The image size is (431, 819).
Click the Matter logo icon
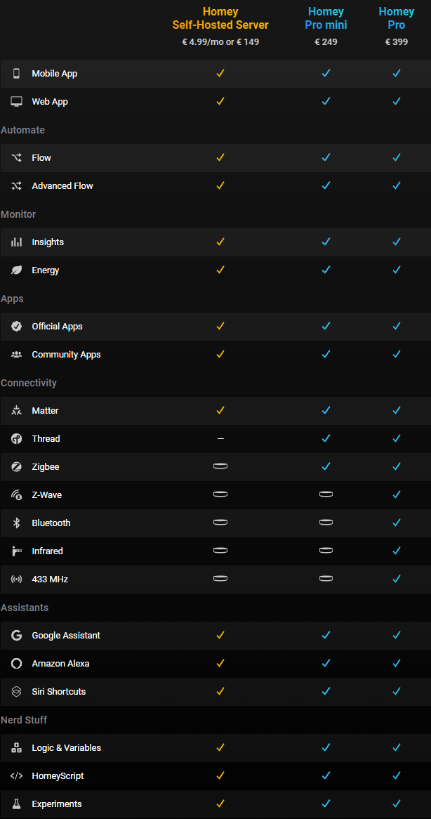tap(16, 410)
